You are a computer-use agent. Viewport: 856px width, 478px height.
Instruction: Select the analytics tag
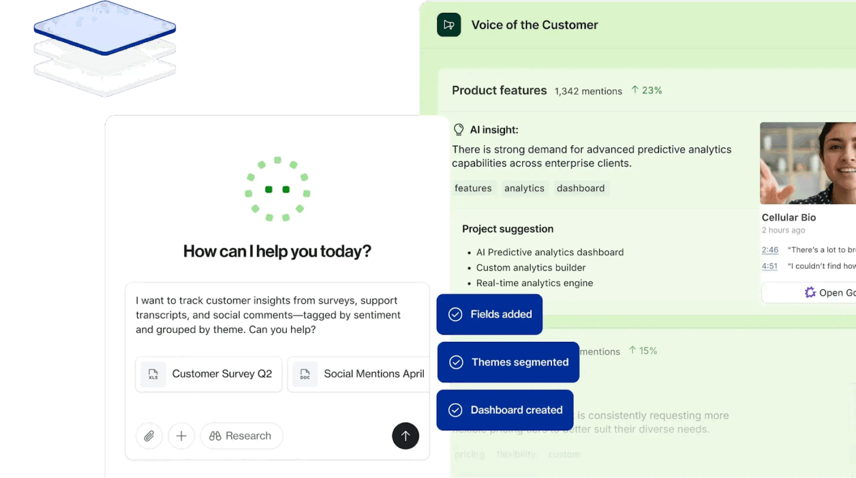point(524,188)
